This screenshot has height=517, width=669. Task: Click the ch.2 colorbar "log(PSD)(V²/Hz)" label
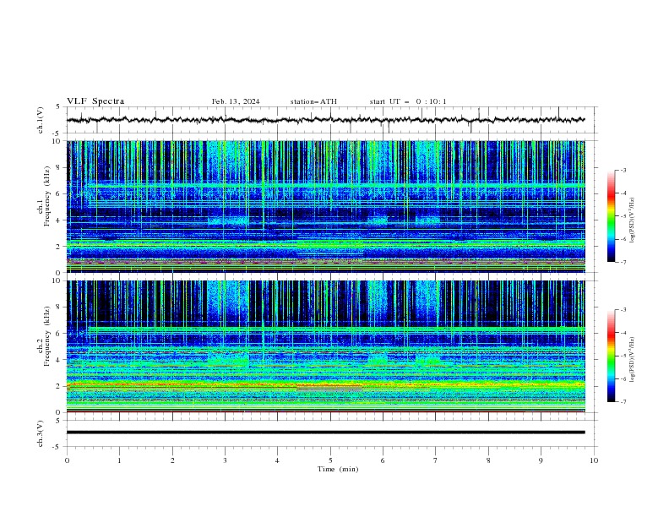coord(633,359)
